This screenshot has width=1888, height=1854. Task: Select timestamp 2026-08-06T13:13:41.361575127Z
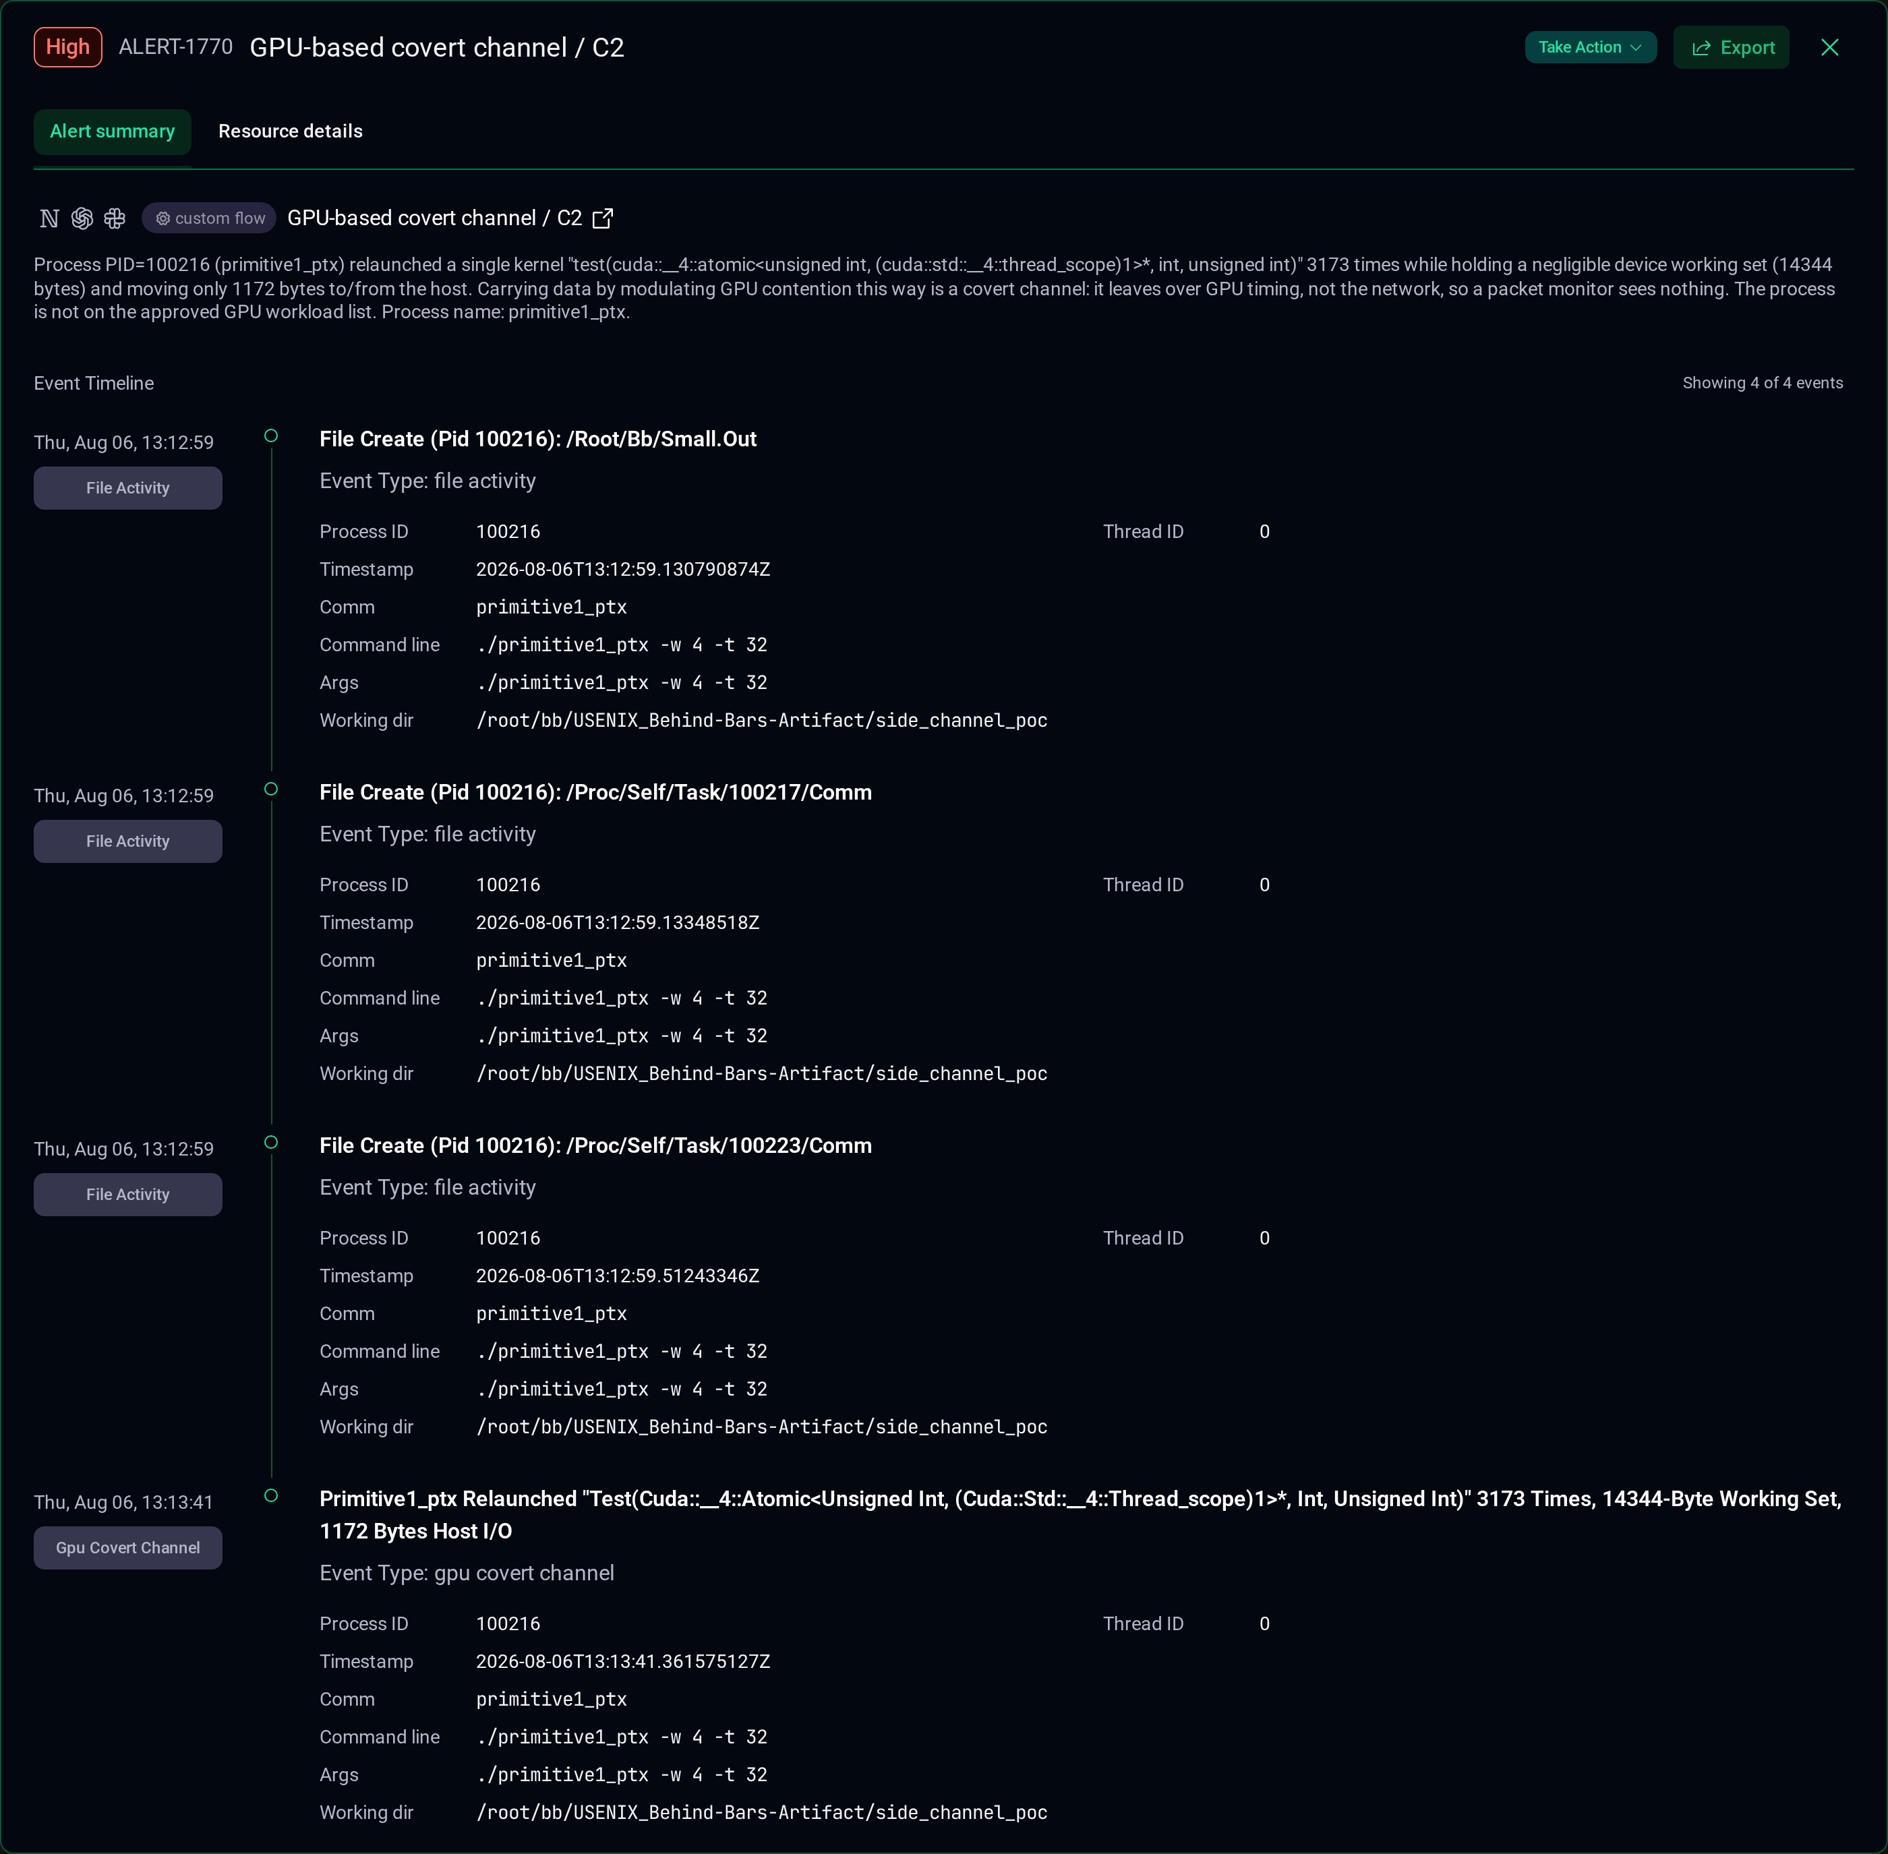coord(622,1662)
